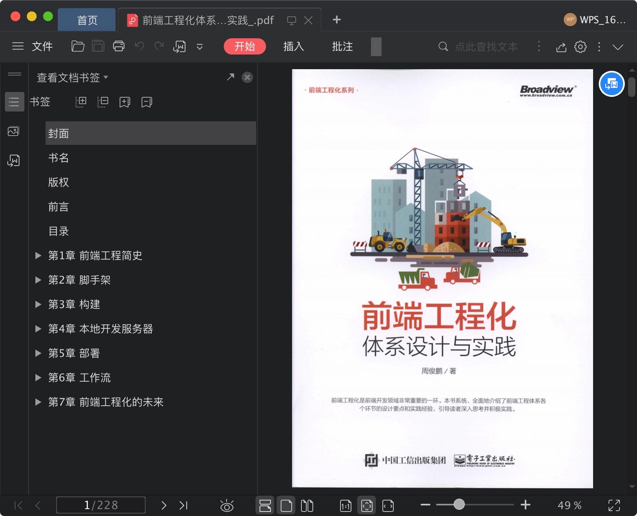Expand 第7章 前端工程化的未来 bookmark
Screen dimensions: 637x516
click(38, 402)
